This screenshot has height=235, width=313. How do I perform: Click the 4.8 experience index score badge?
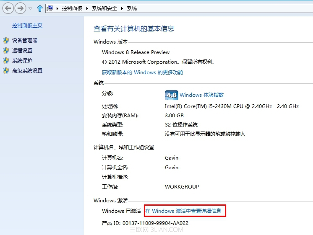tap(172, 95)
